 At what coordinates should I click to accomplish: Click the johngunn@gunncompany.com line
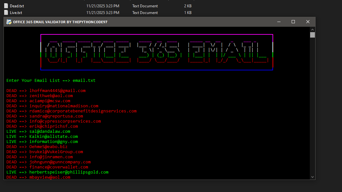(x=49, y=162)
